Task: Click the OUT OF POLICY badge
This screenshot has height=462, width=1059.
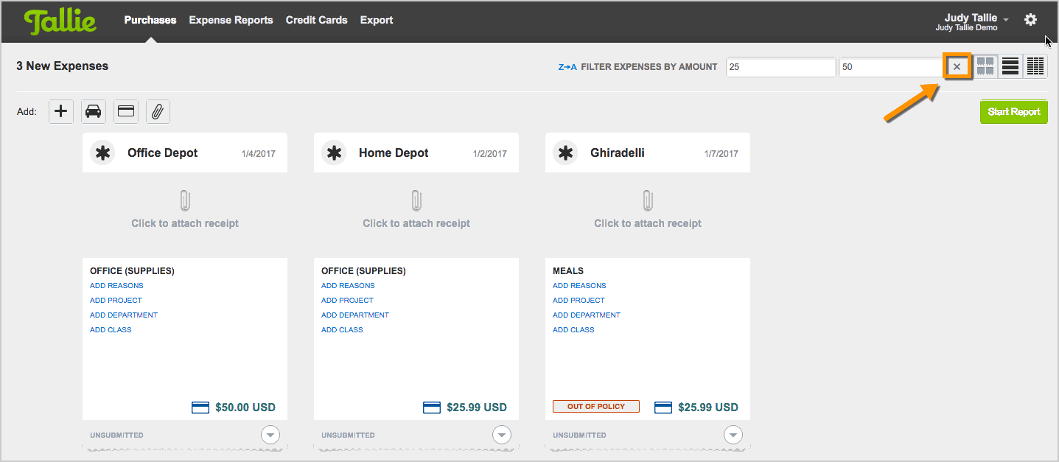Action: click(x=596, y=407)
